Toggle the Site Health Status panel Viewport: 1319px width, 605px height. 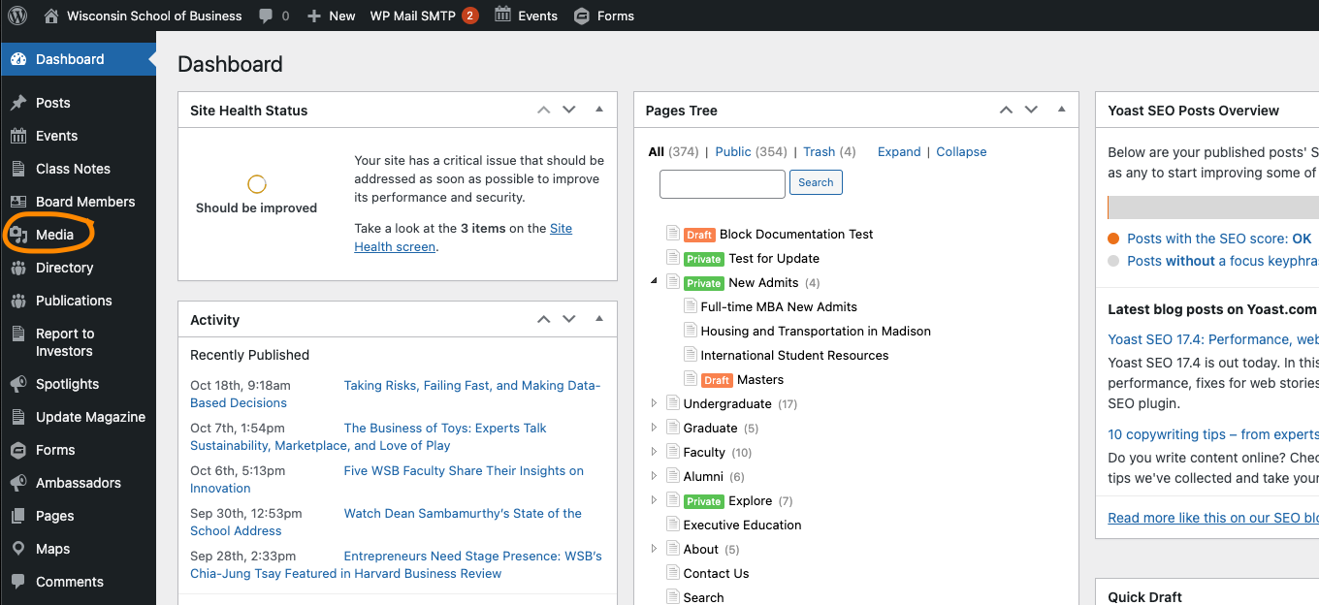[599, 110]
